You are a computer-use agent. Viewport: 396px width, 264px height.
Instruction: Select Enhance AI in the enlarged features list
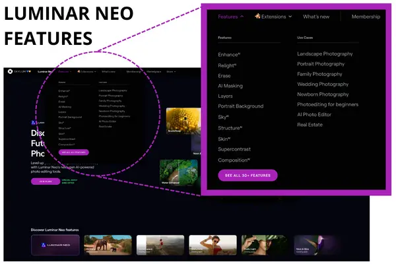pyautogui.click(x=229, y=55)
